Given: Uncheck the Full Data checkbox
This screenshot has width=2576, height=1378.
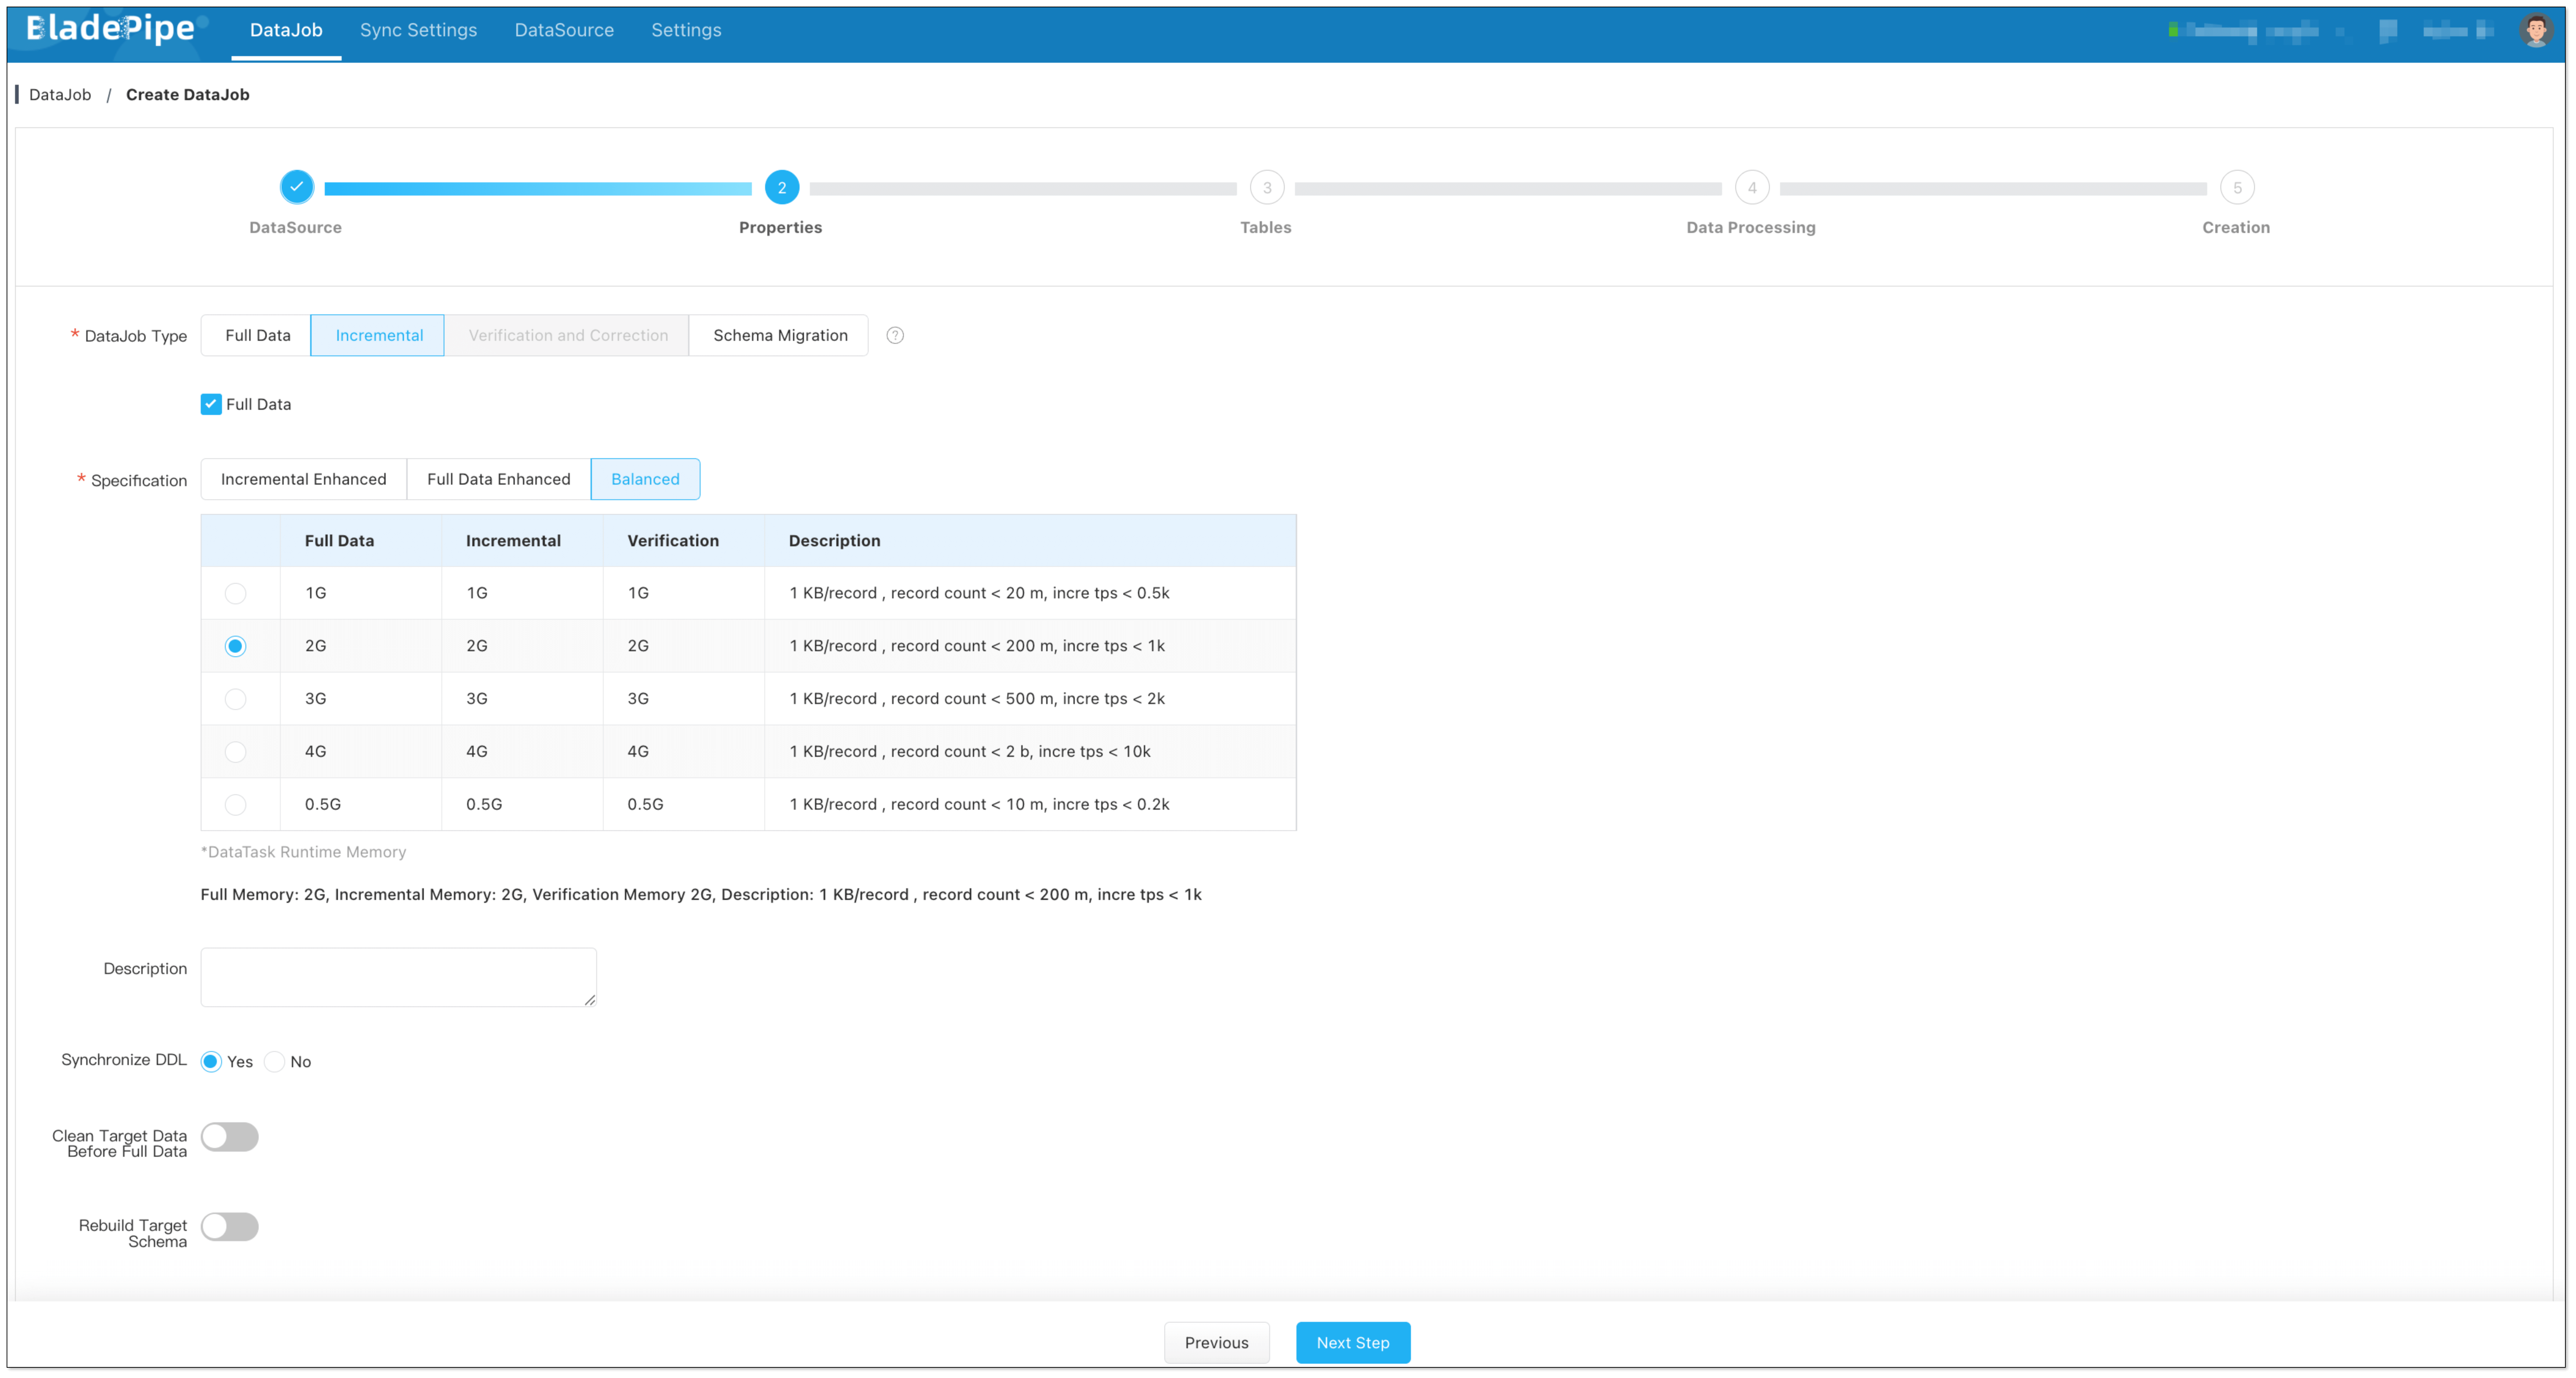Looking at the screenshot, I should [x=211, y=404].
